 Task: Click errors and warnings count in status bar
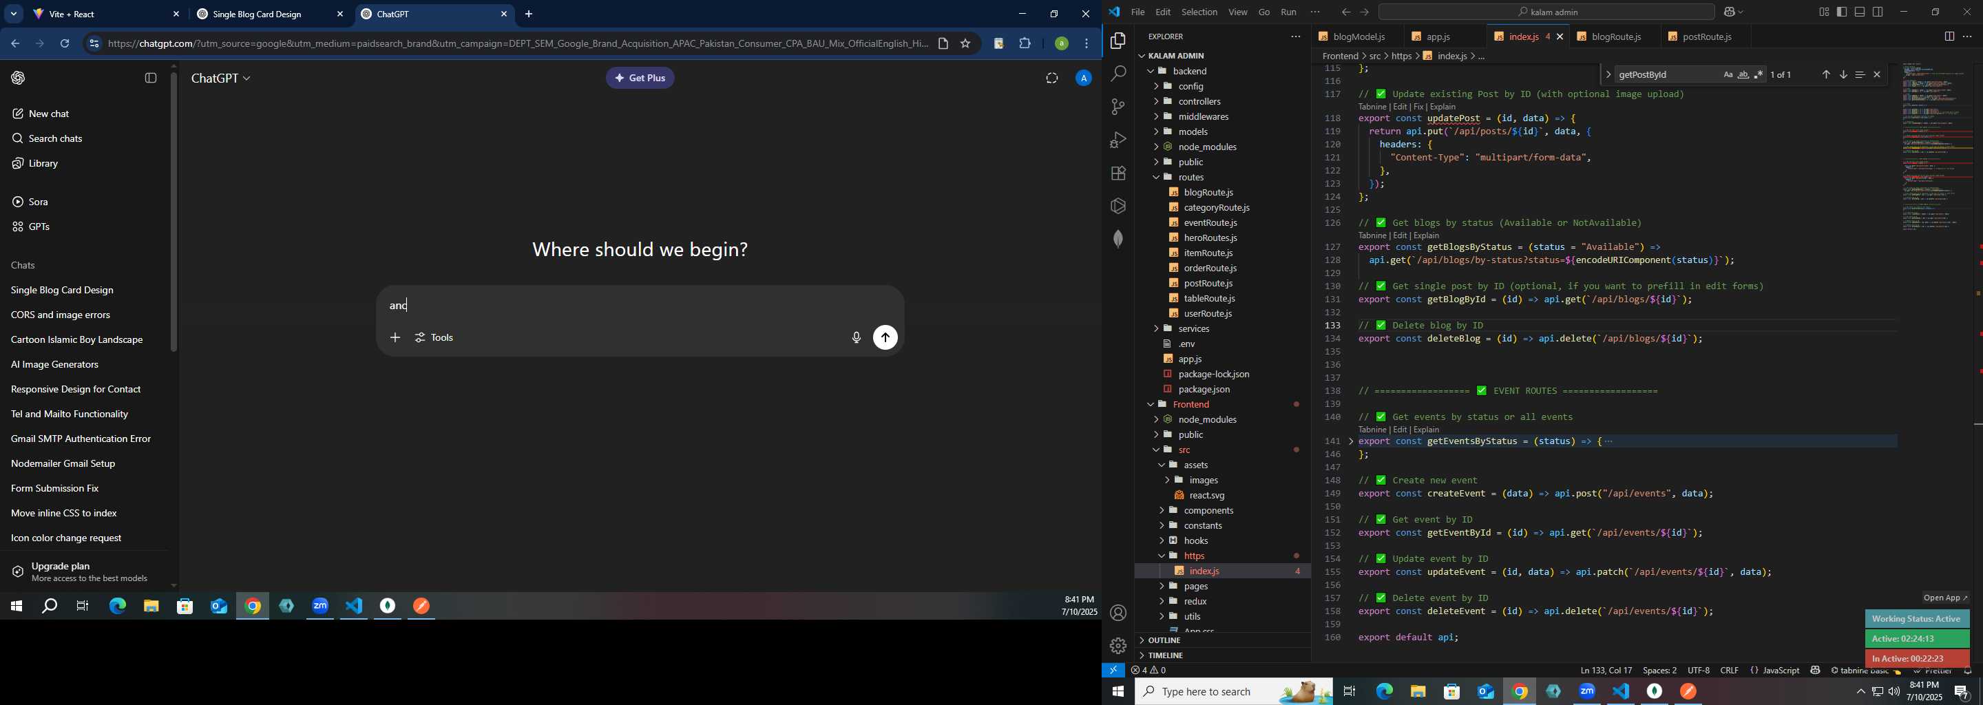[x=1148, y=671]
